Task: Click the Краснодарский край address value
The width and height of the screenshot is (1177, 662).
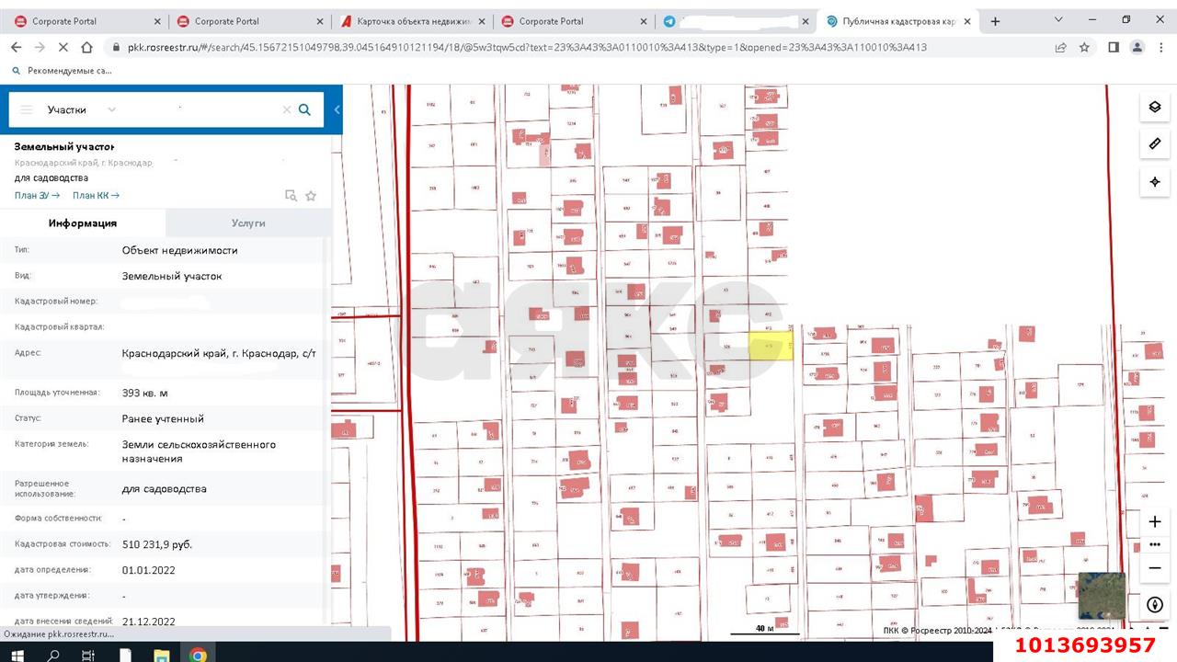Action: pyautogui.click(x=219, y=352)
